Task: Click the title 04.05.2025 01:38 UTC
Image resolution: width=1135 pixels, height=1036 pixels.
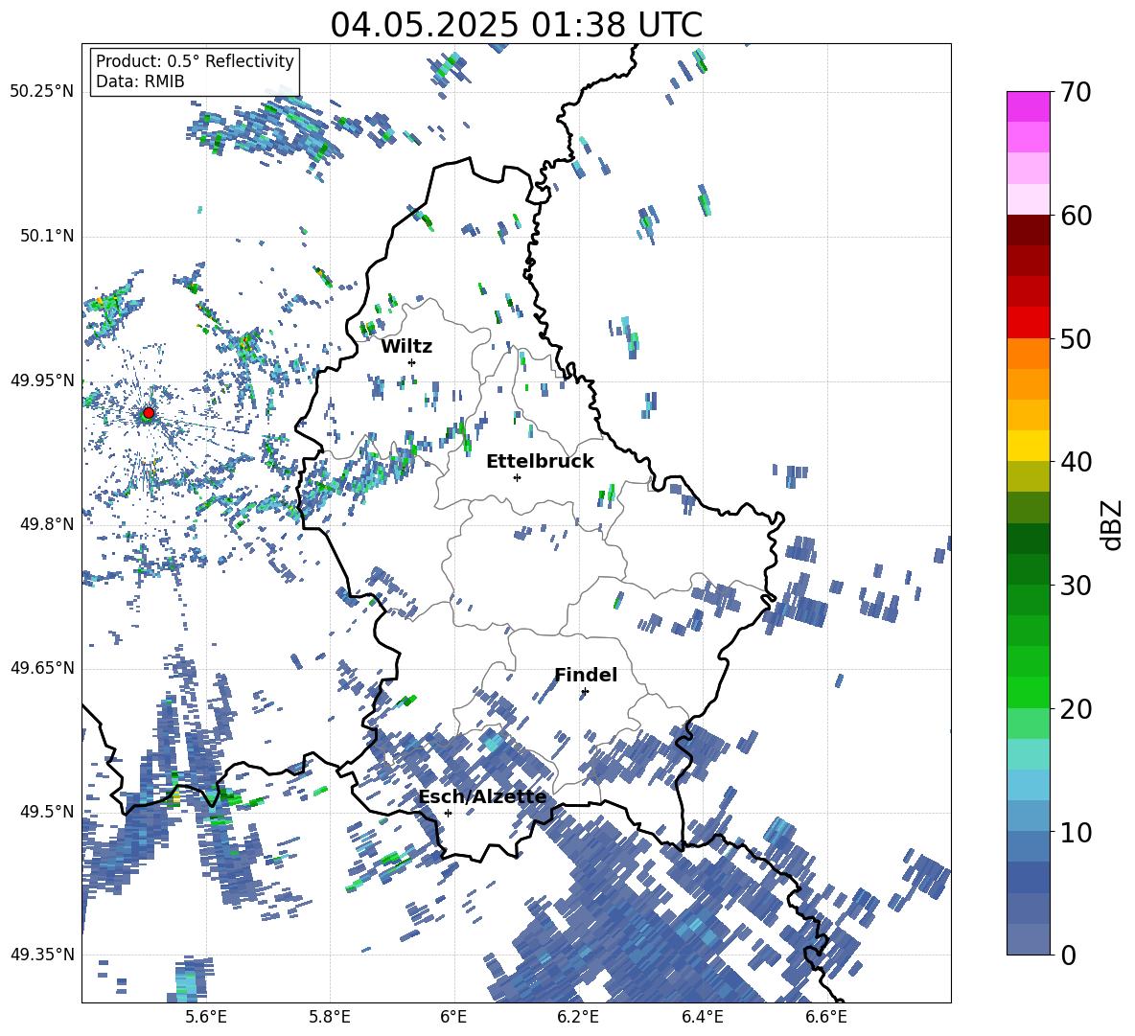Action: tap(516, 25)
